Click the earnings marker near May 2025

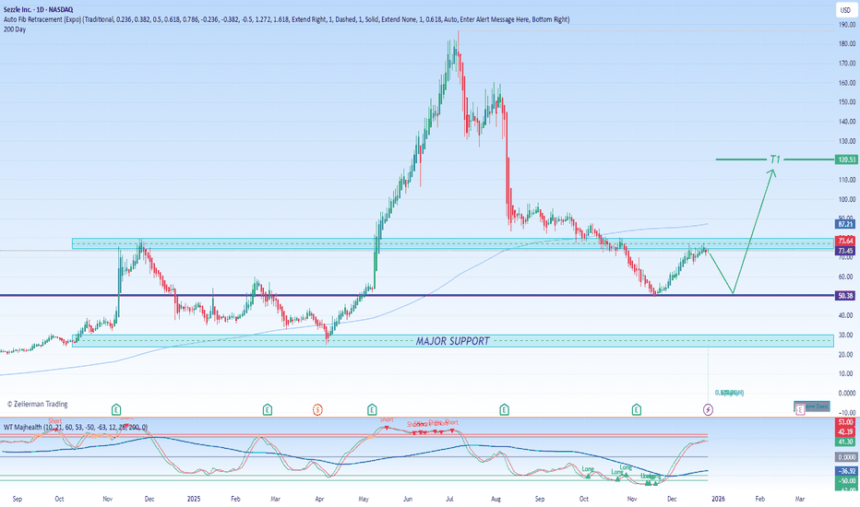coord(371,407)
